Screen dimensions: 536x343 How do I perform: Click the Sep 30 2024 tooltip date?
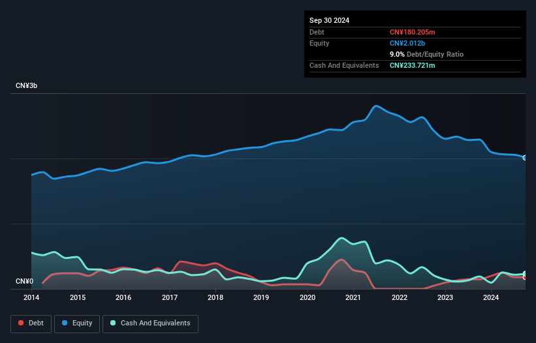pos(329,20)
